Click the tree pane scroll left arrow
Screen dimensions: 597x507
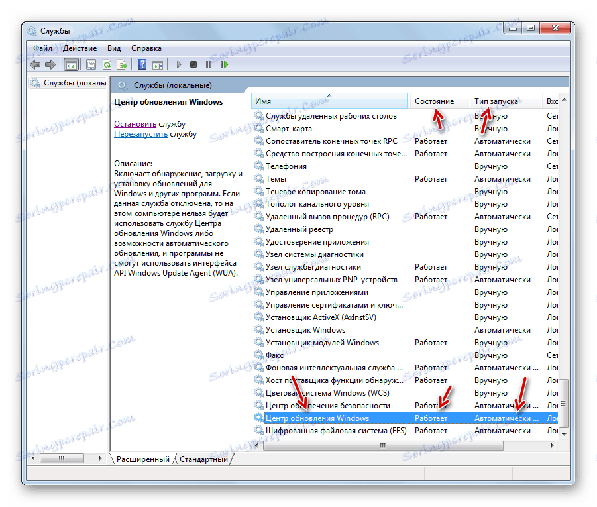tap(33, 458)
